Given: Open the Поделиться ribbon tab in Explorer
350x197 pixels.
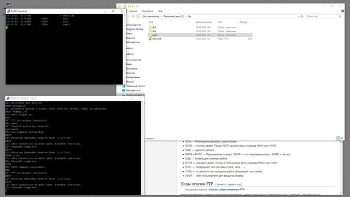Looking at the screenshot, I should click(x=148, y=11).
